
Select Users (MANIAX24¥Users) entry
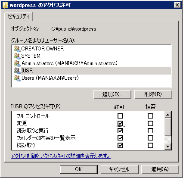(91, 78)
